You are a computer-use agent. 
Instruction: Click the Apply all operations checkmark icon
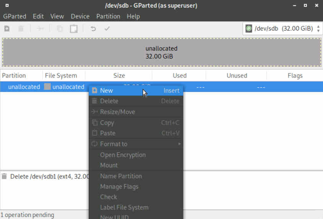[x=107, y=29]
